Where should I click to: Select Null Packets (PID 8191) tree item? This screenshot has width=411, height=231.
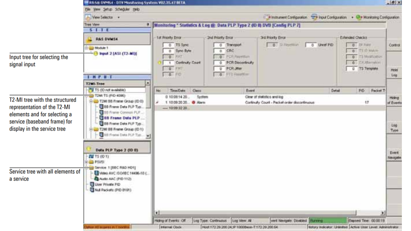point(112,190)
